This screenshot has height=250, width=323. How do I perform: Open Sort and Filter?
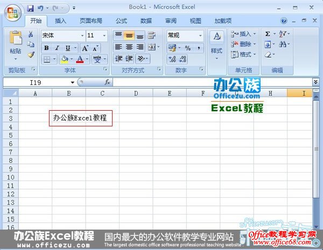282,34
